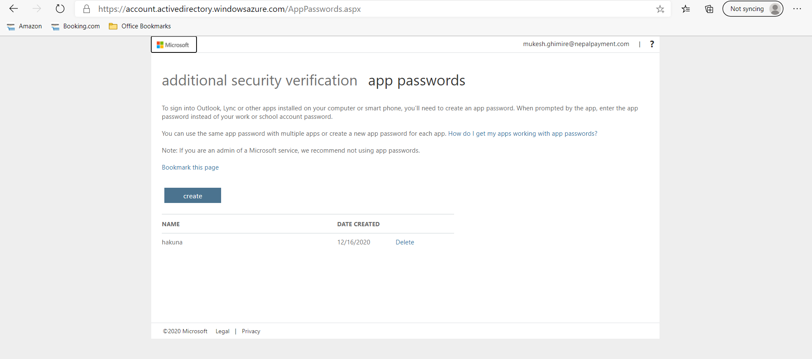Delete the hakuna app password
812x359 pixels.
pos(405,242)
